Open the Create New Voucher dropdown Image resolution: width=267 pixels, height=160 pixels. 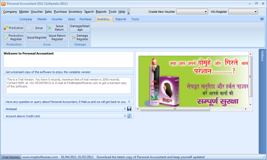[192, 12]
